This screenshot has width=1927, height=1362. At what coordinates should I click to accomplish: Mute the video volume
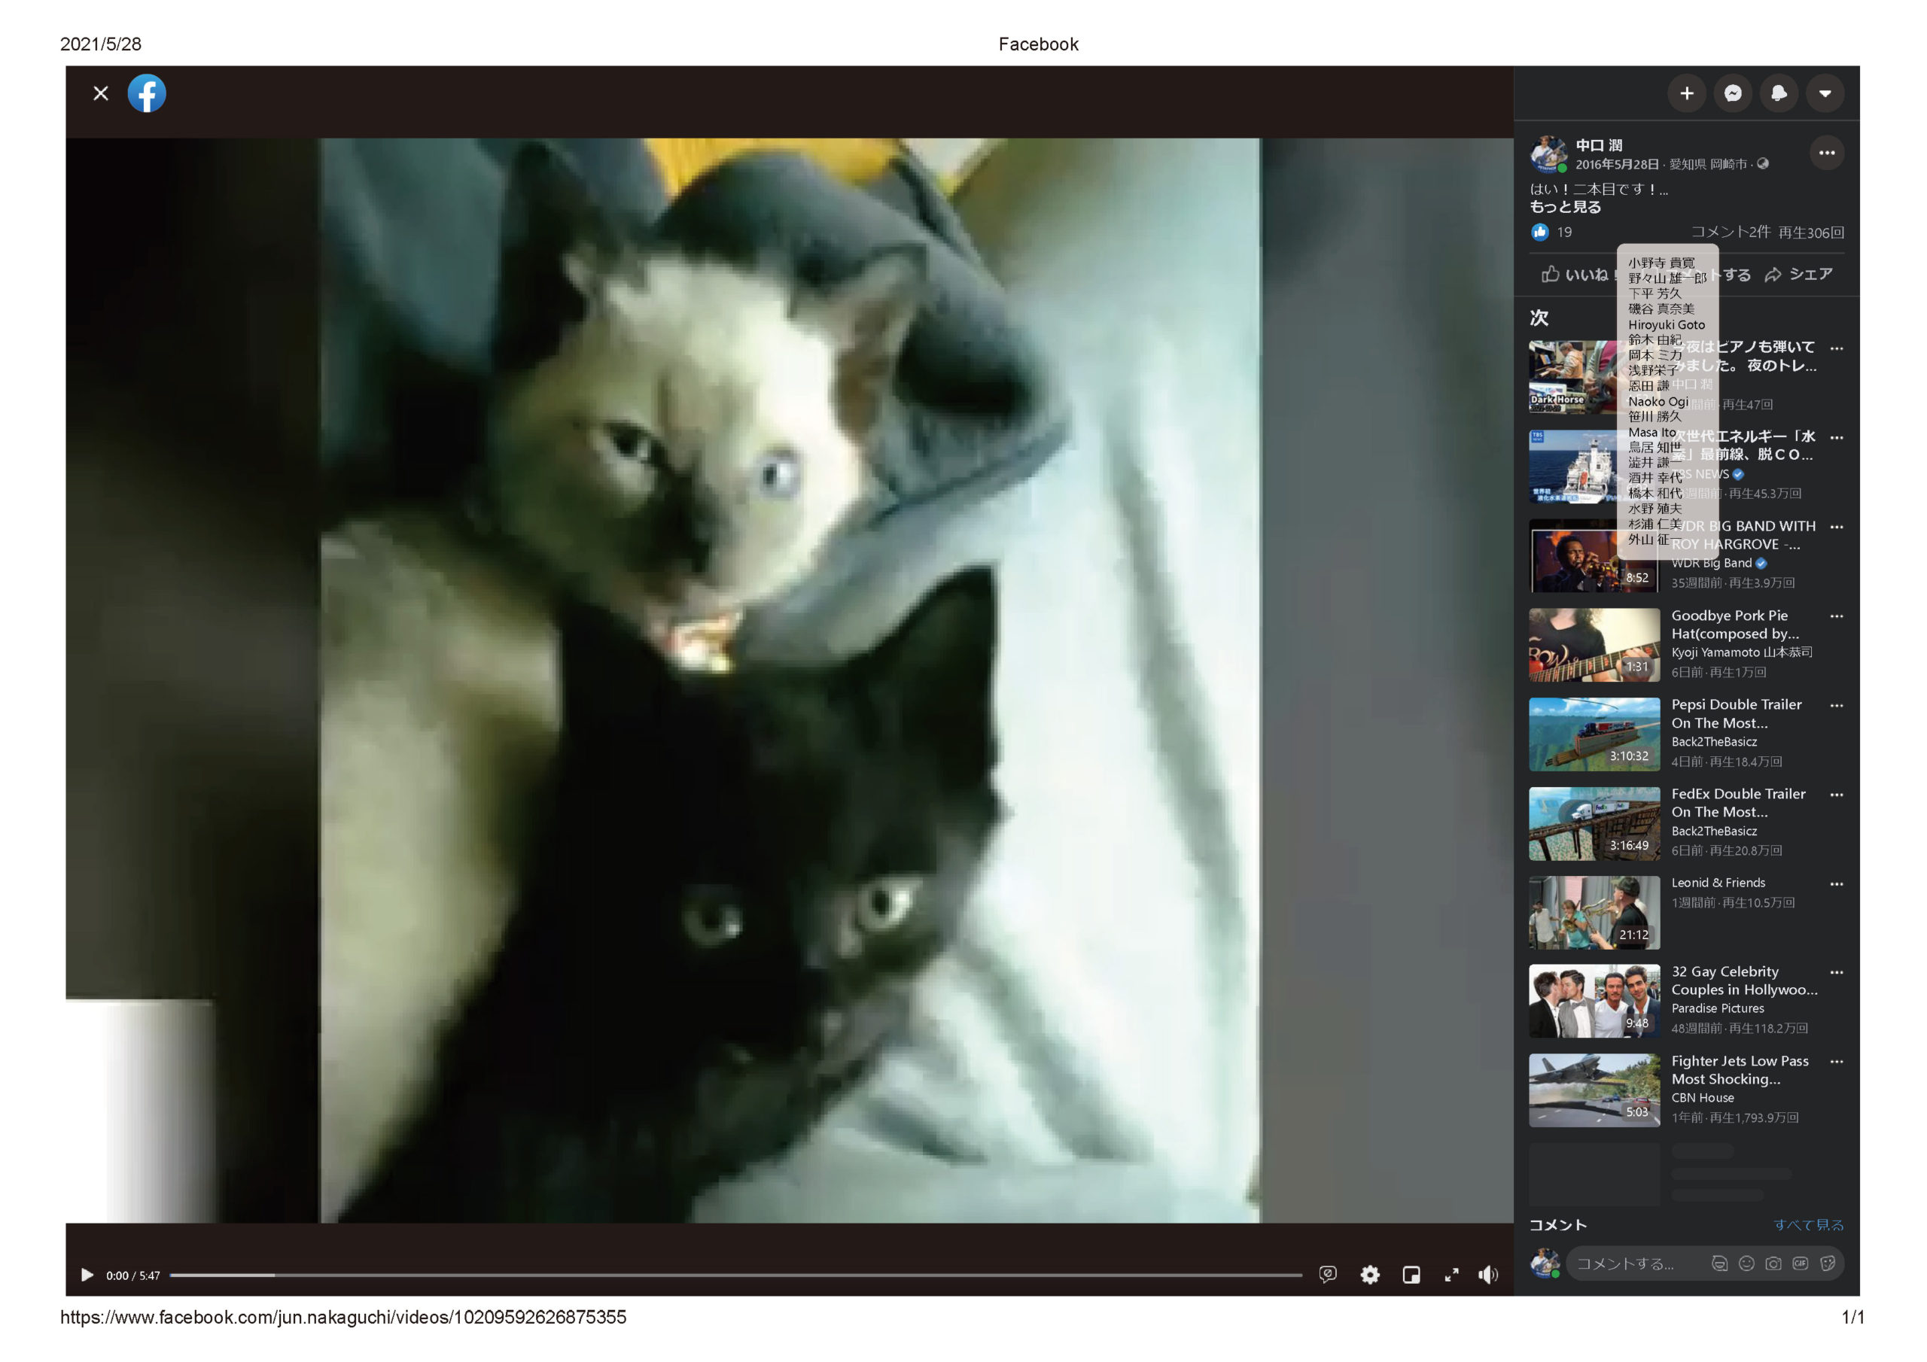[1488, 1275]
